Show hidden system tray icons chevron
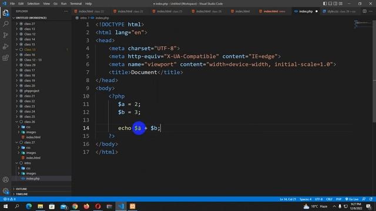Viewport: 376px width, 211px height. [334, 206]
